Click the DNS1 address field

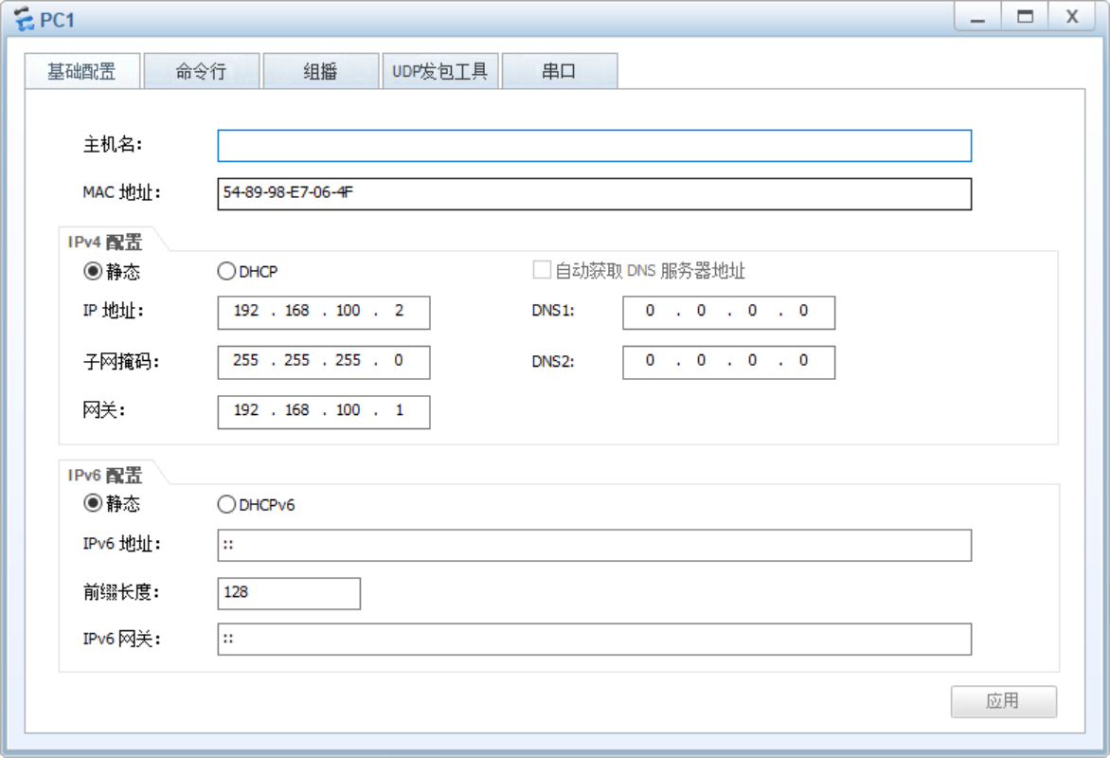pyautogui.click(x=727, y=312)
